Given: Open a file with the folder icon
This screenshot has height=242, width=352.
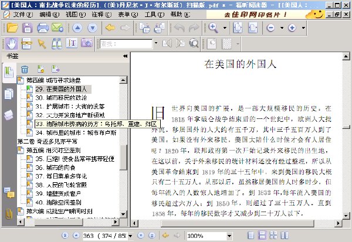Looking at the screenshot, I should click(x=12, y=28).
